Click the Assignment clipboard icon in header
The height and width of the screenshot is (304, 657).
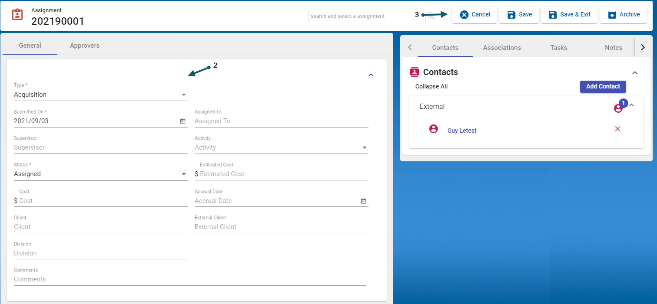[x=17, y=15]
